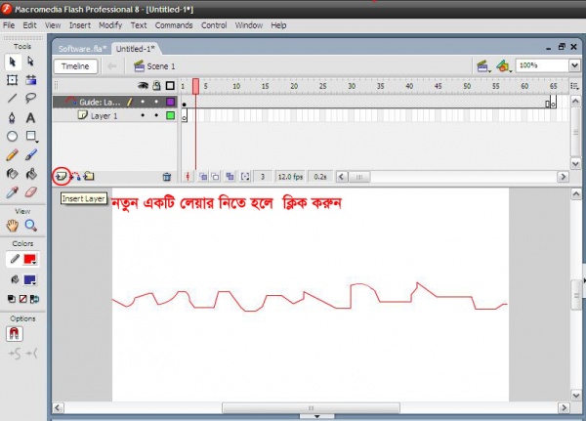Toggle Onion Skin Outlines button
The width and height of the screenshot is (586, 421).
pyautogui.click(x=216, y=177)
